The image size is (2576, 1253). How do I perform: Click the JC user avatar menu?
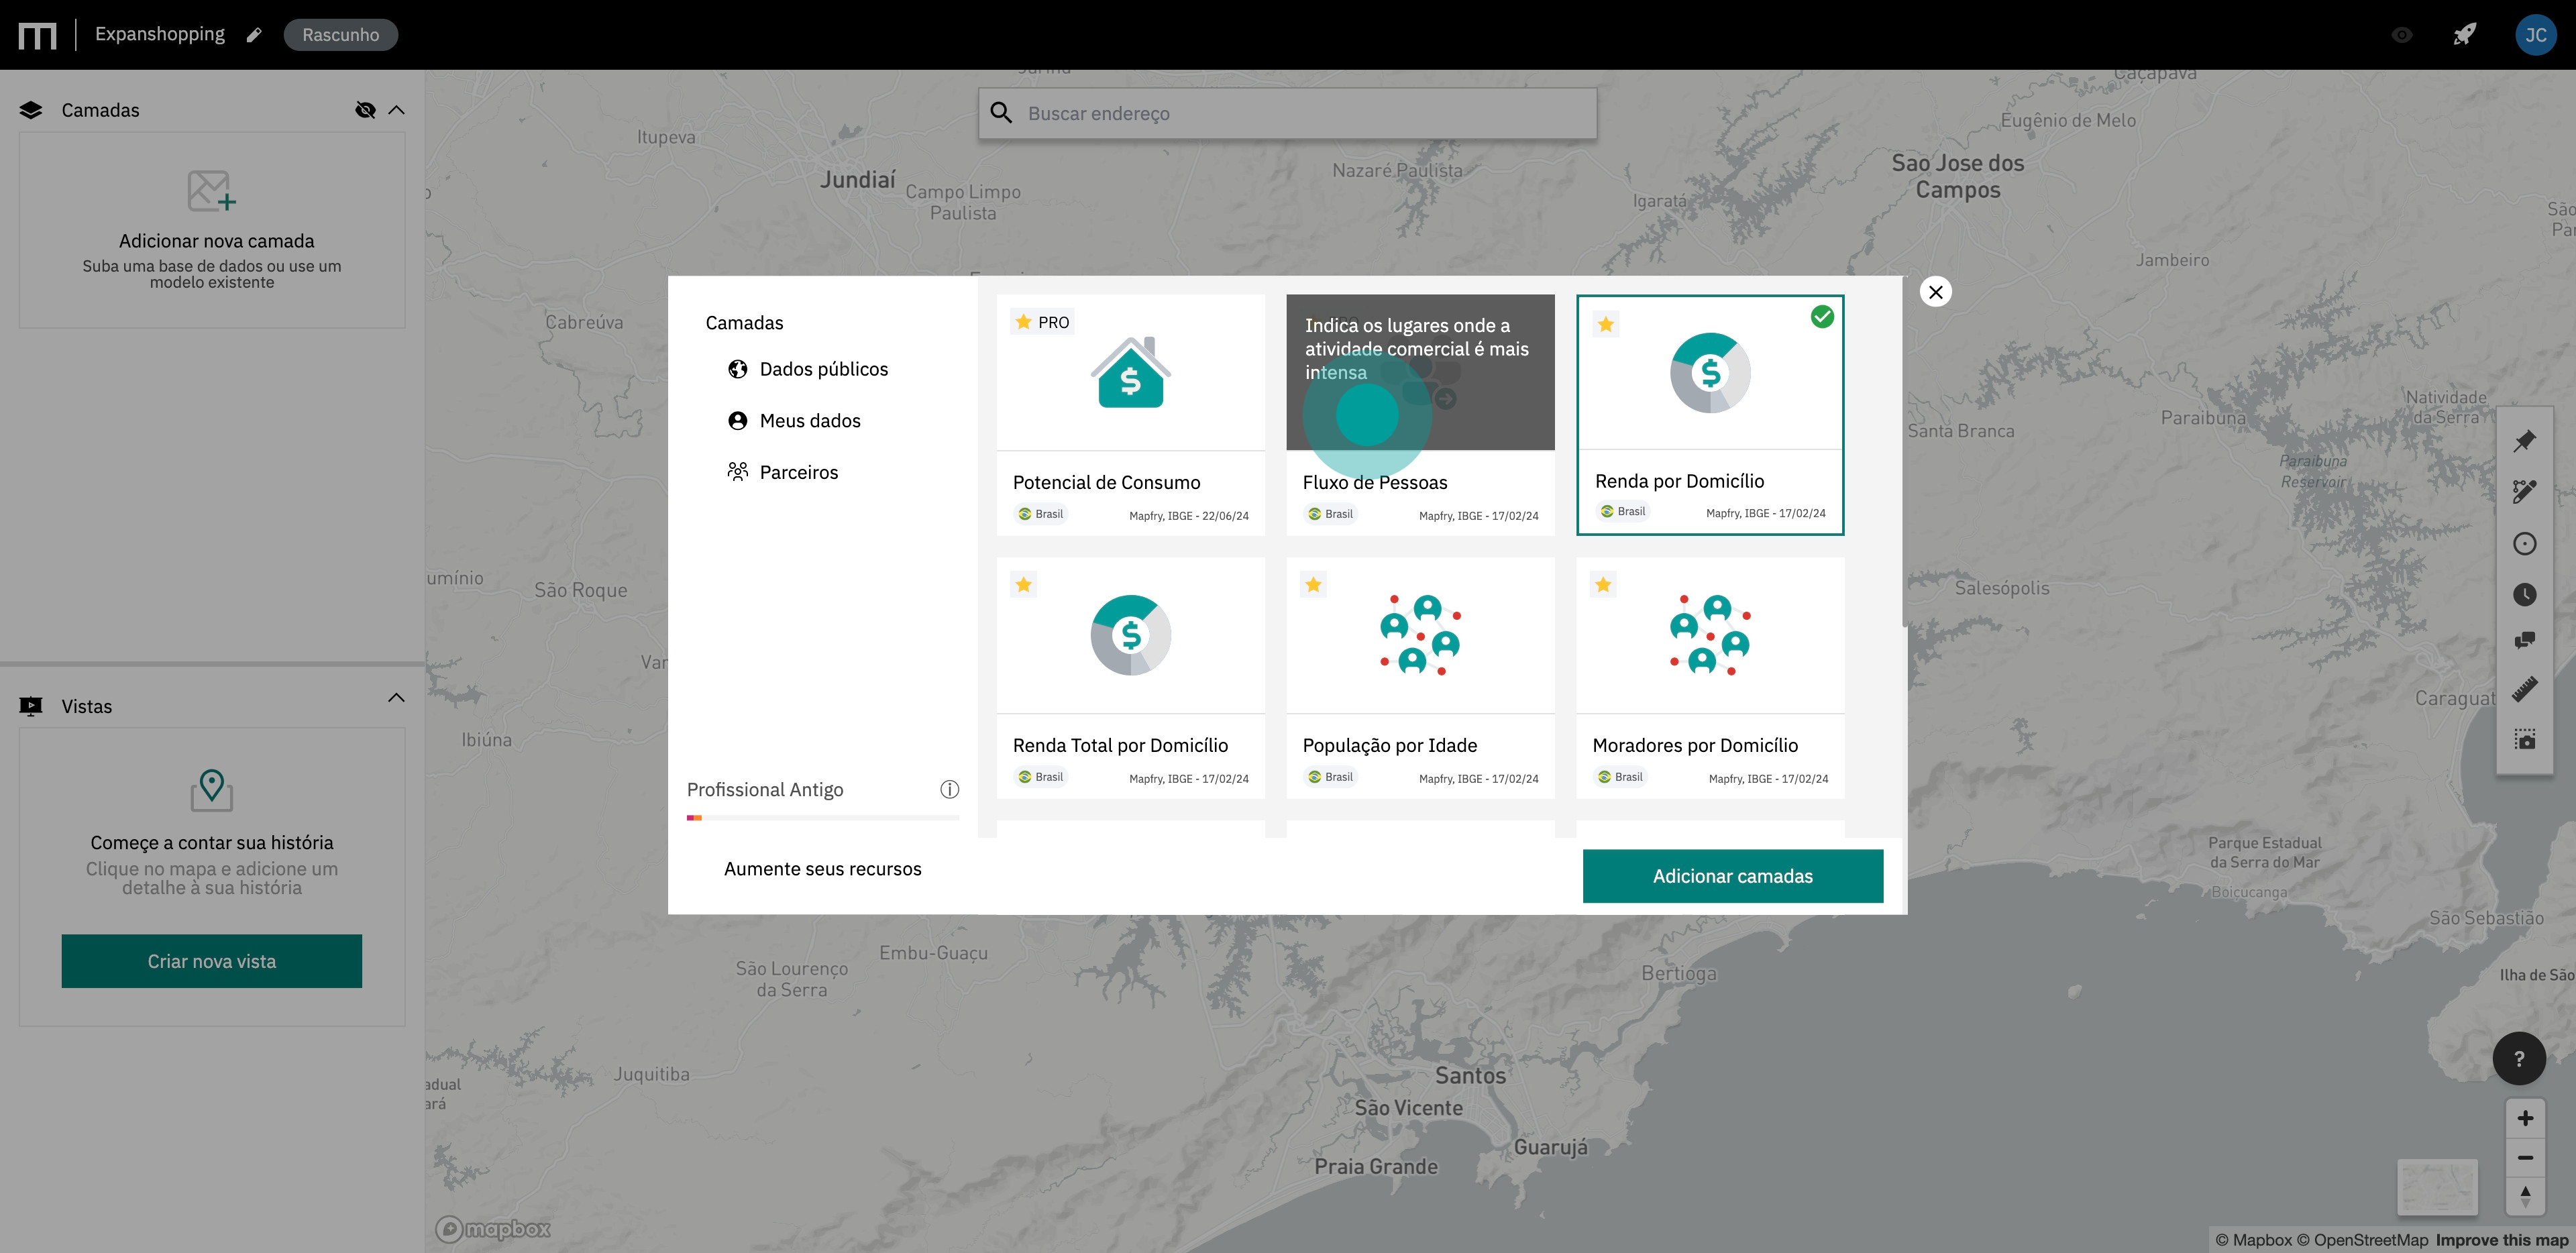2535,35
